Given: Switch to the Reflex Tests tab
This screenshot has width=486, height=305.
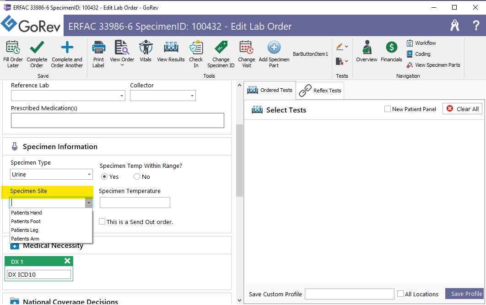Looking at the screenshot, I should click(x=321, y=91).
